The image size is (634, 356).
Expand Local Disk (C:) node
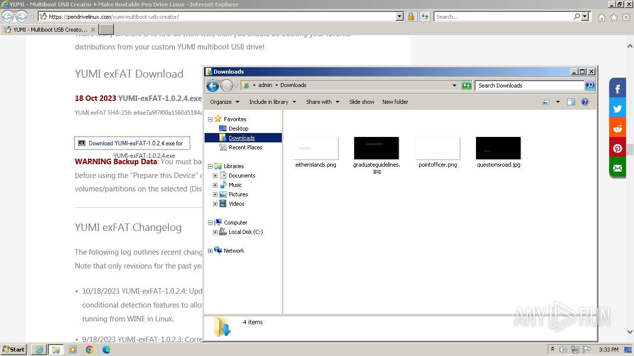pos(215,232)
